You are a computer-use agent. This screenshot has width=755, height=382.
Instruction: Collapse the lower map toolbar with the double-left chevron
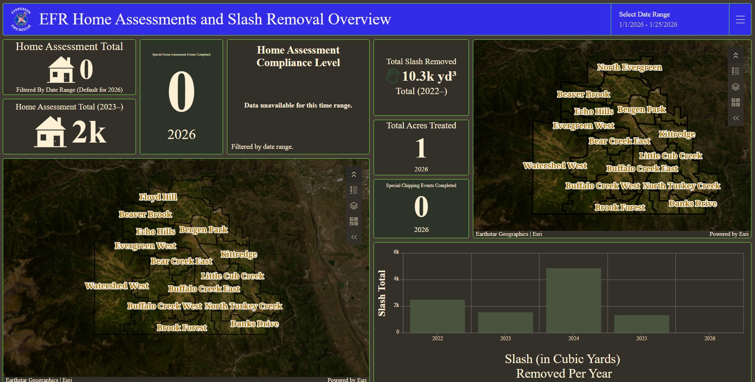353,237
